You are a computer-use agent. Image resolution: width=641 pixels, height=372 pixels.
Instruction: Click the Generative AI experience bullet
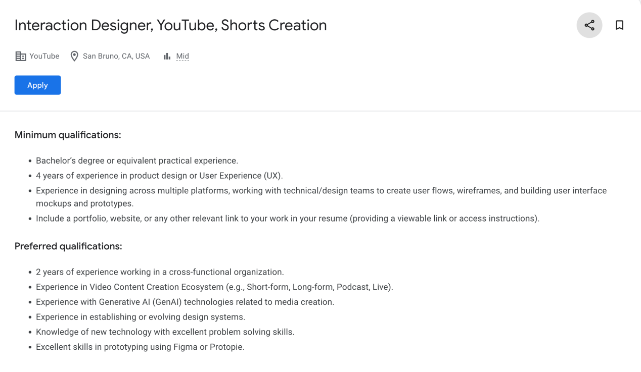(185, 302)
